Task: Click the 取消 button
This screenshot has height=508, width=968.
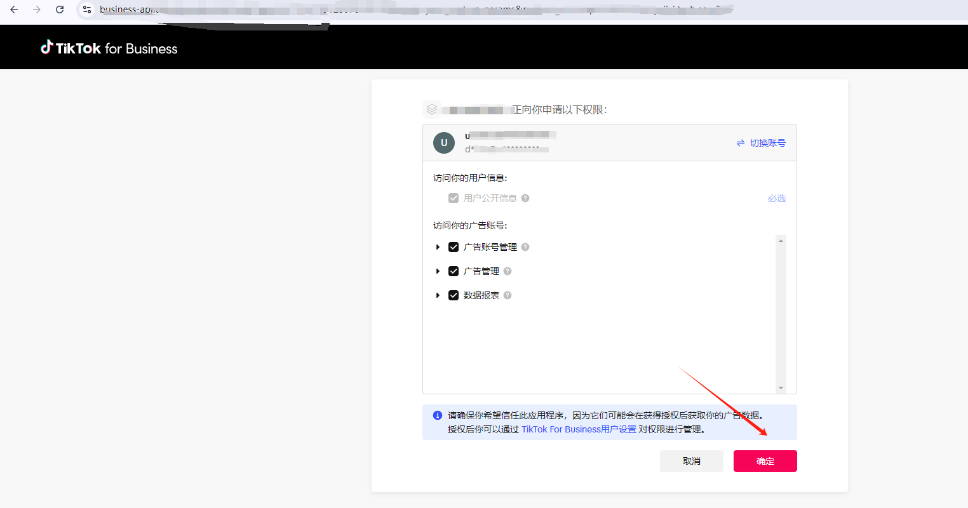Action: click(x=692, y=461)
